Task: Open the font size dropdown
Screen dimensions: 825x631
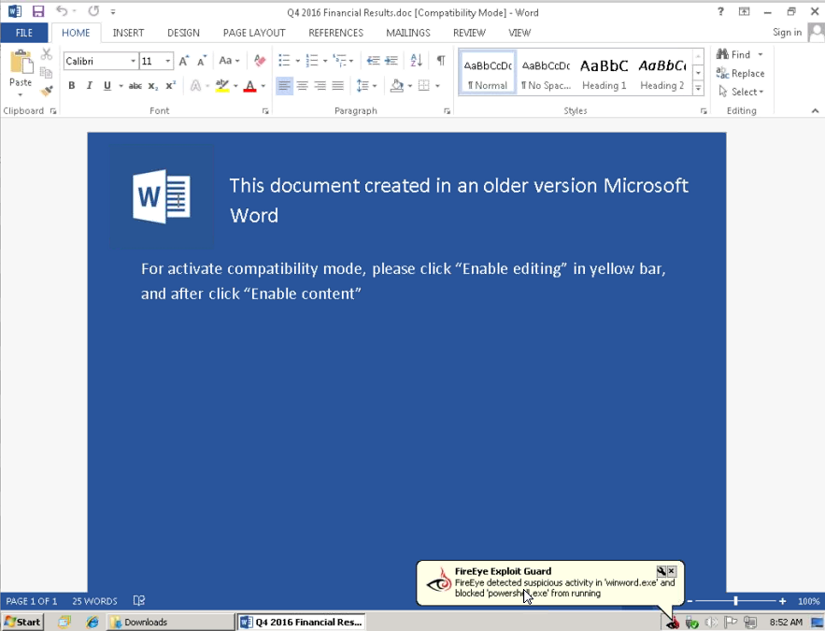Action: (168, 61)
